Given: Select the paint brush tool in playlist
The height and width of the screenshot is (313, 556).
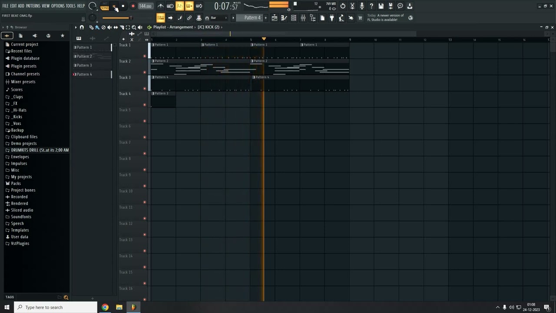Looking at the screenshot, I should tap(97, 27).
